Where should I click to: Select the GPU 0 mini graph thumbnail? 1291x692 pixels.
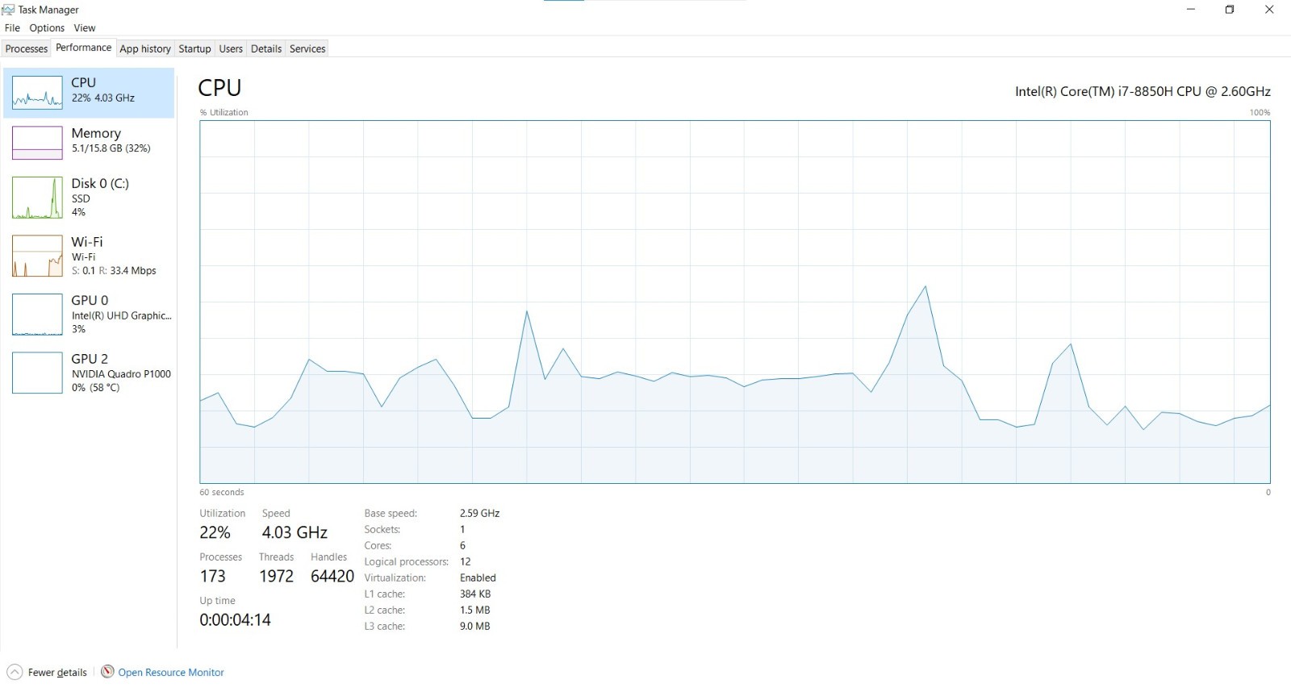37,315
